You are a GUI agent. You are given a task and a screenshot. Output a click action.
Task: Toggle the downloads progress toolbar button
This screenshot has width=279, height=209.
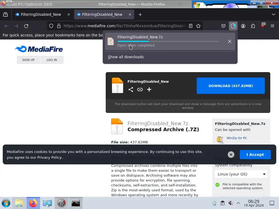(233, 26)
